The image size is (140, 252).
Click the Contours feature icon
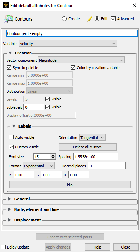[x=8, y=19]
